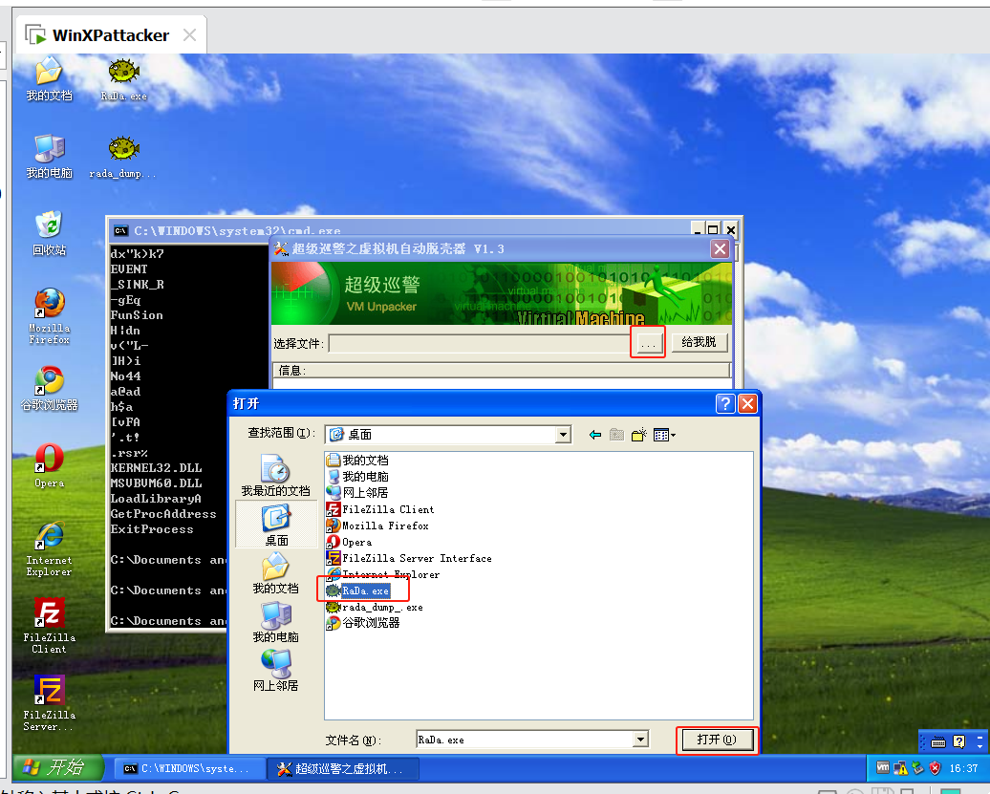Select 谷歌浏览器 in the file list

(x=363, y=623)
